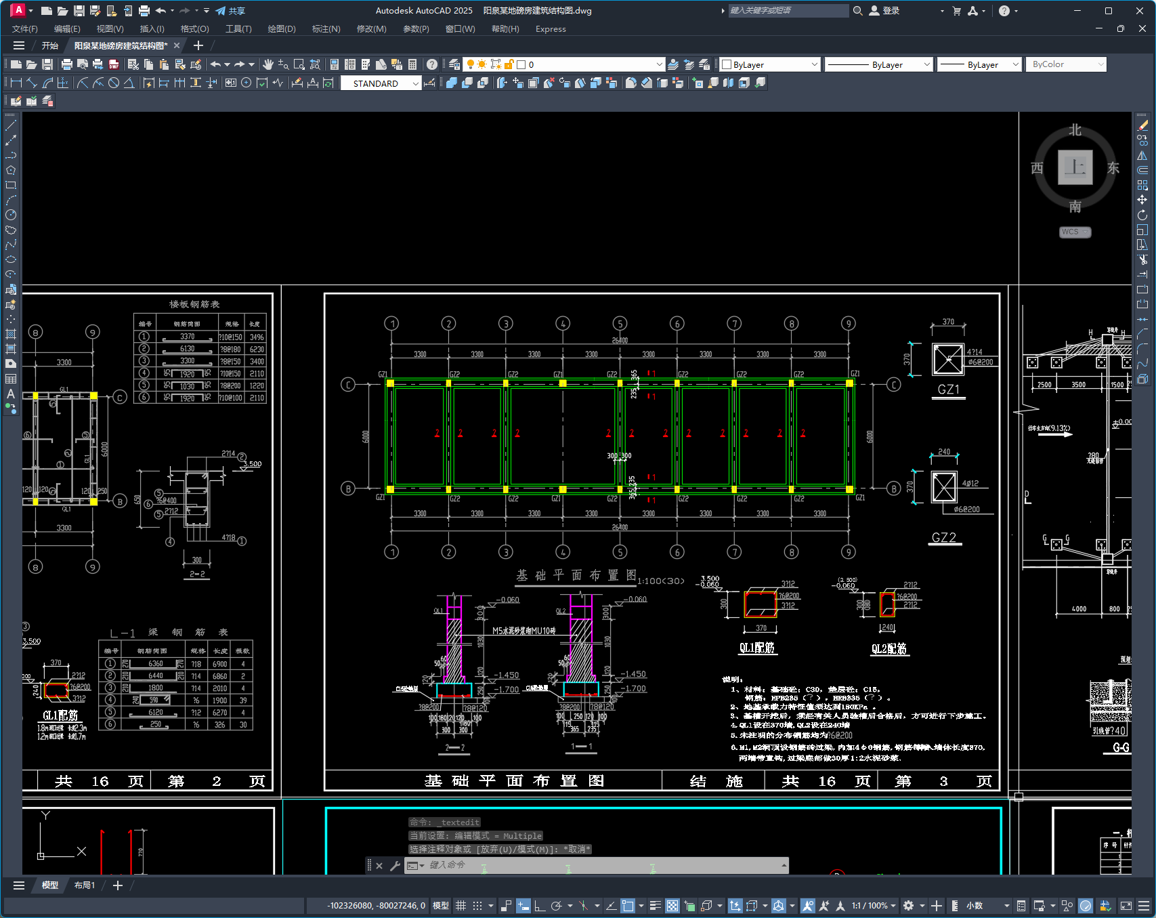
Task: Click the Zoom Window icon
Action: point(299,64)
